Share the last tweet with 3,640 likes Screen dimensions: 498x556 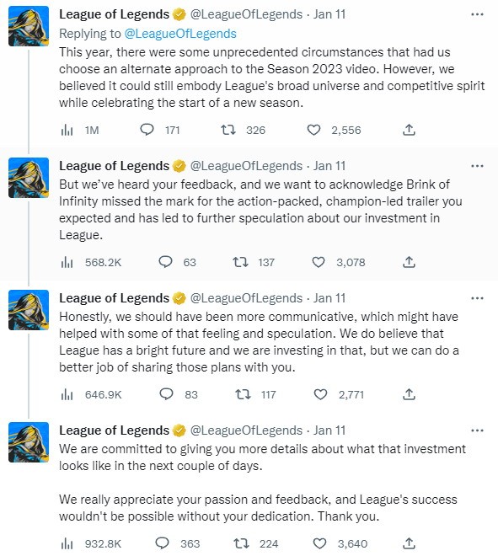pos(409,543)
